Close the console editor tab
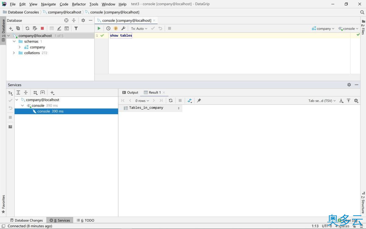 (154, 20)
